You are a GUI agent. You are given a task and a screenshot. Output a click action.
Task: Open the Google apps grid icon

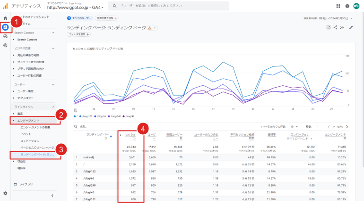338,6
